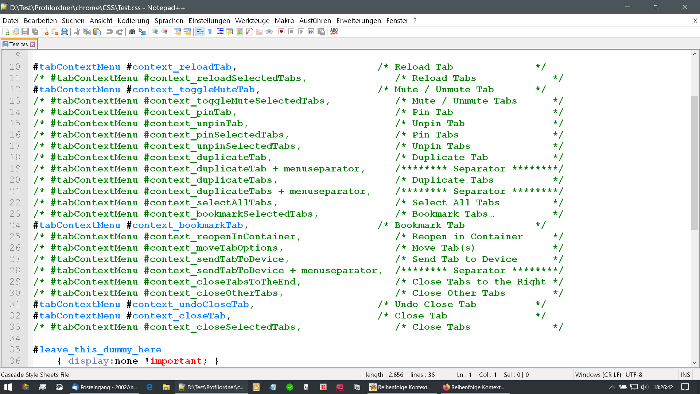Click the ABC spell check icon

(x=334, y=32)
